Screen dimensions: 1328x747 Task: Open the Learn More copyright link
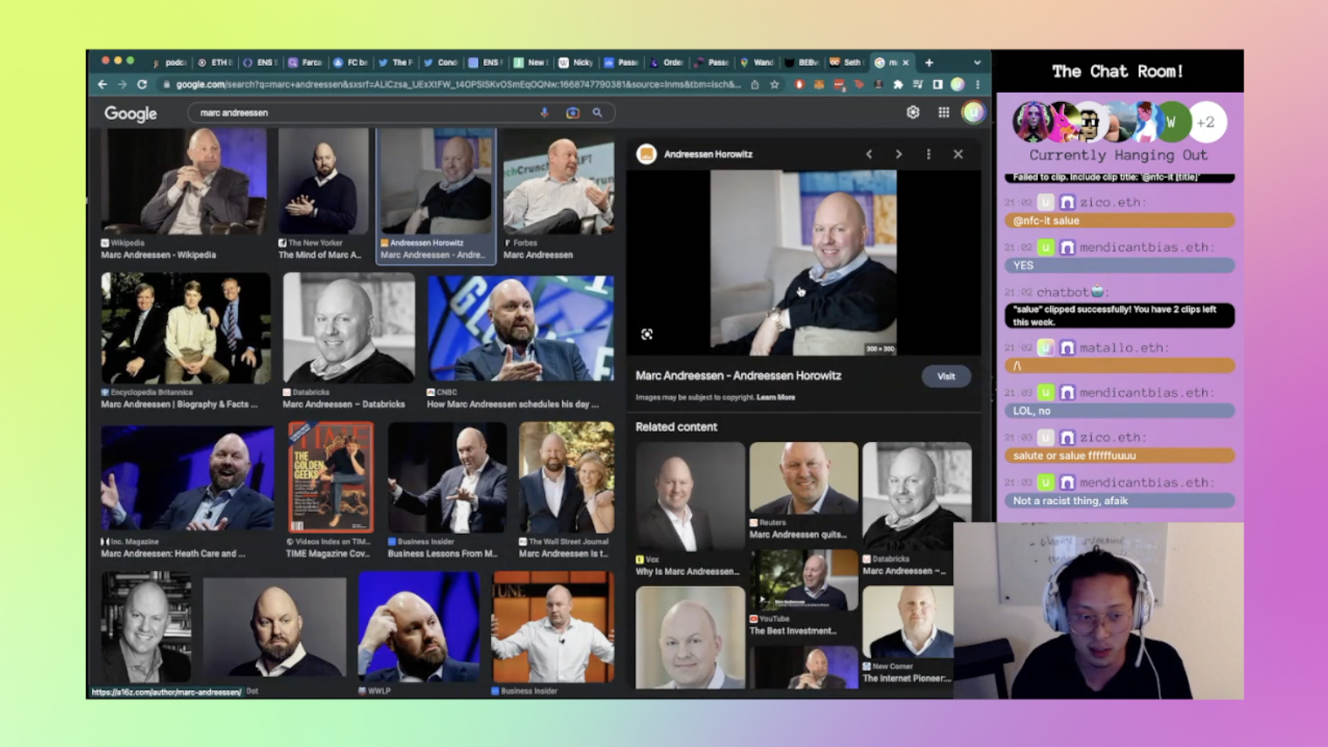coord(775,397)
